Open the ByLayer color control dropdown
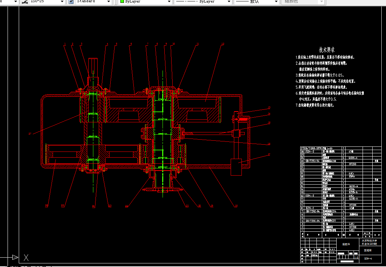This screenshot has width=386, height=267. tap(169, 1)
